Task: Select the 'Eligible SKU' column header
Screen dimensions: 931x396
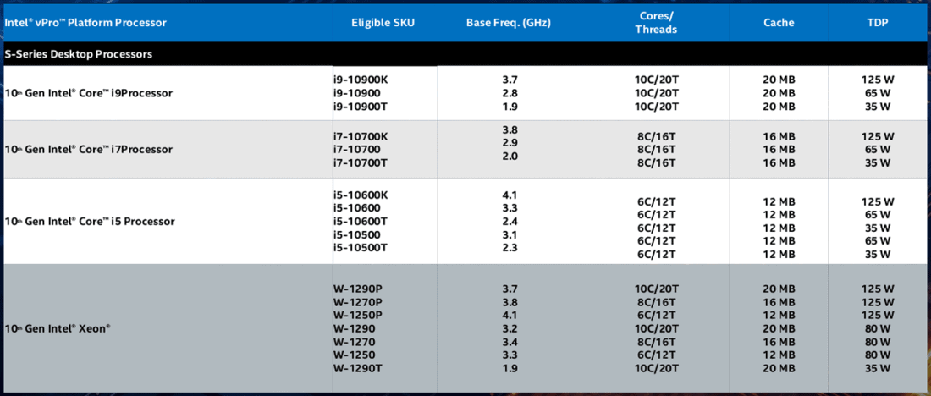Action: (383, 23)
